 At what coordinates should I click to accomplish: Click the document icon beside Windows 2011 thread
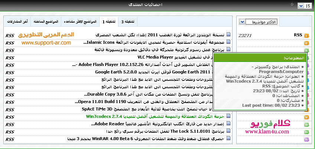pos(228,35)
